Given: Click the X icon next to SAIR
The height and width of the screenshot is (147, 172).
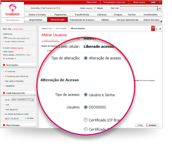Looking at the screenshot, I should pyautogui.click(x=160, y=2).
